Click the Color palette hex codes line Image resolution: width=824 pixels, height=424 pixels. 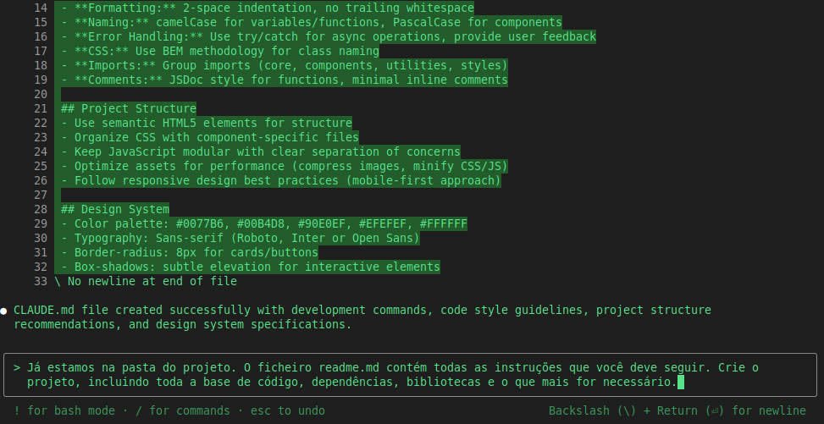click(264, 223)
